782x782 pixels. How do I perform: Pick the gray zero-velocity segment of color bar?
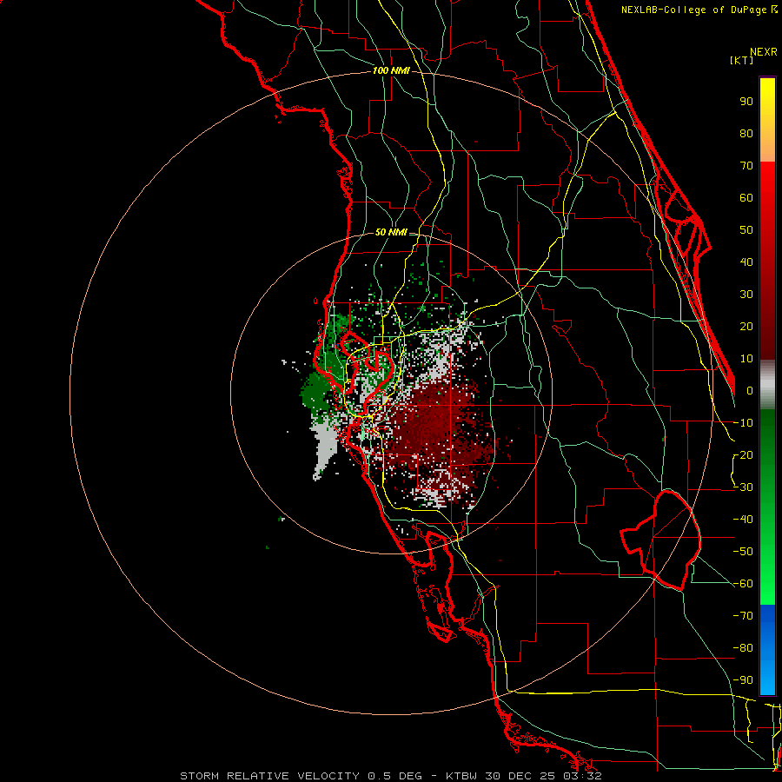click(x=767, y=385)
